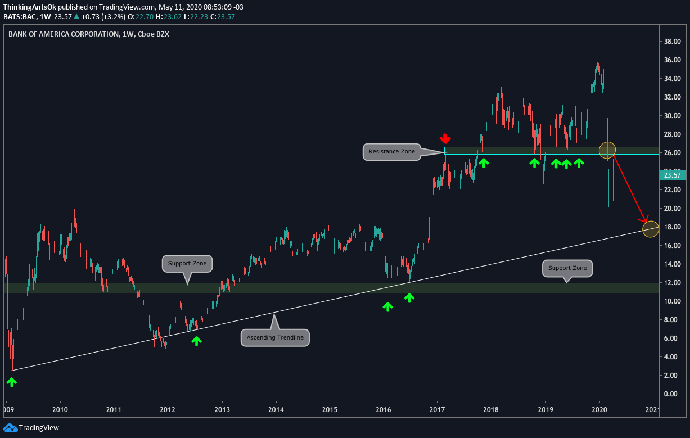Click the 2018 label on the time axis
This screenshot has width=690, height=438.
click(491, 409)
